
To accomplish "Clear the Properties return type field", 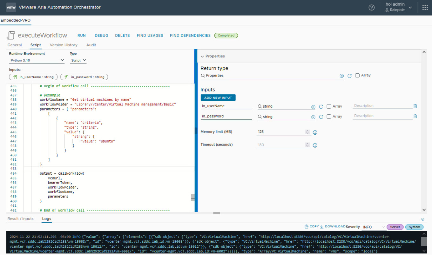I will 341,76.
